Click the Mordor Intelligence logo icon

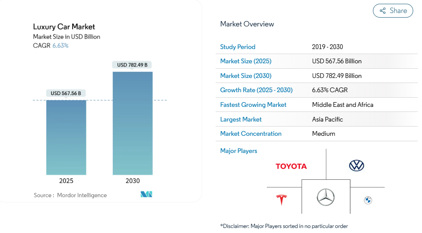(x=146, y=194)
